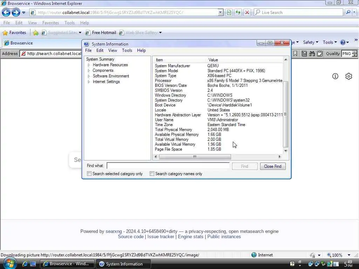Click the Find what text field
Screen dimensions: 359x269
(168, 166)
